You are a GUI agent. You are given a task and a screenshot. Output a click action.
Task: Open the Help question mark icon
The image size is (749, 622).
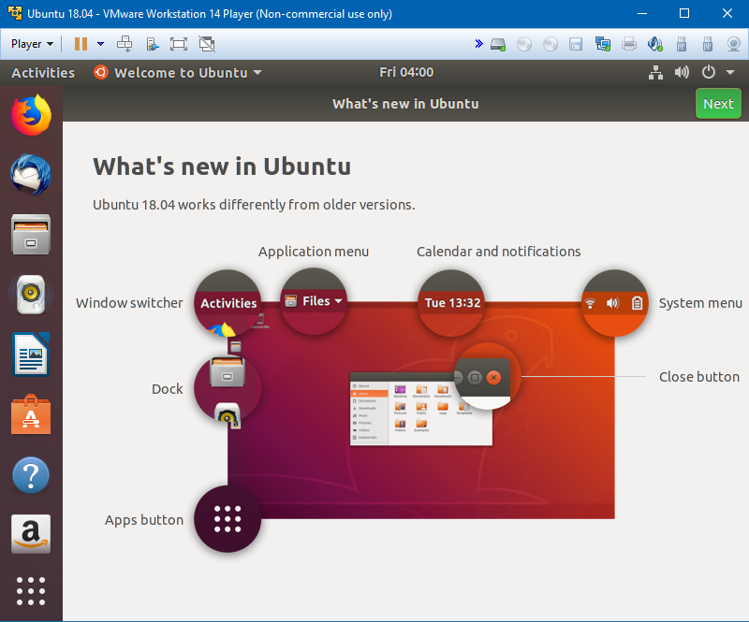[x=31, y=475]
